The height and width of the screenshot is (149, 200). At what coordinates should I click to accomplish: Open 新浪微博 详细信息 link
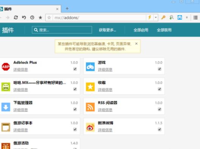(x=105, y=130)
